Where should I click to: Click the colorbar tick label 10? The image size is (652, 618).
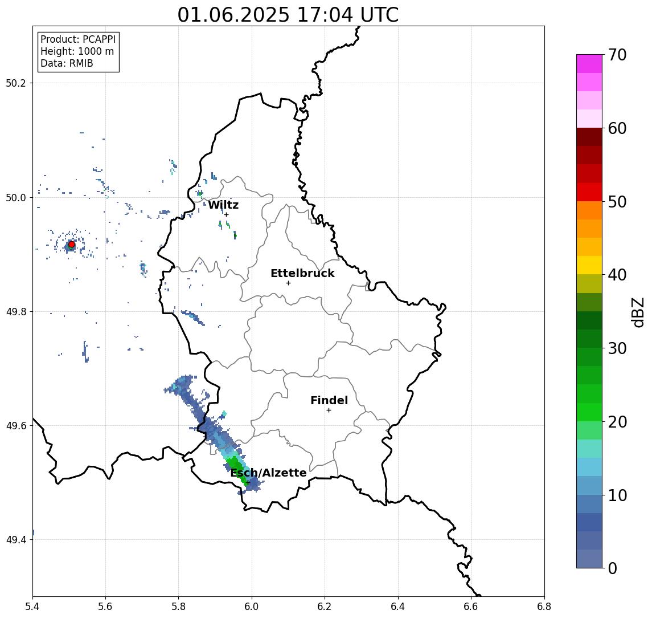coord(617,495)
